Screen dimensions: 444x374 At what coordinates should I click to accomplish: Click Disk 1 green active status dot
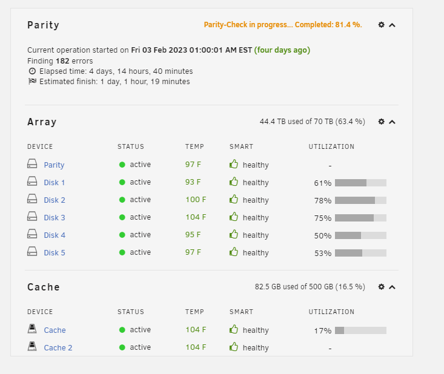(122, 182)
